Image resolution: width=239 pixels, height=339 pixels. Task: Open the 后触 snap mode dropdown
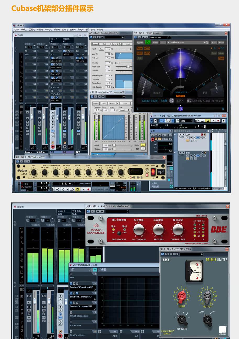pyautogui.click(x=186, y=121)
